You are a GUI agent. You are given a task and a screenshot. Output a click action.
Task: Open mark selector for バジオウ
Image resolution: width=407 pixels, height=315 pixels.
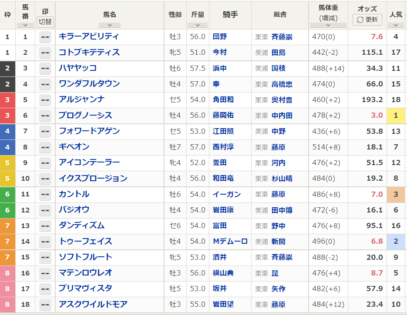click(45, 210)
